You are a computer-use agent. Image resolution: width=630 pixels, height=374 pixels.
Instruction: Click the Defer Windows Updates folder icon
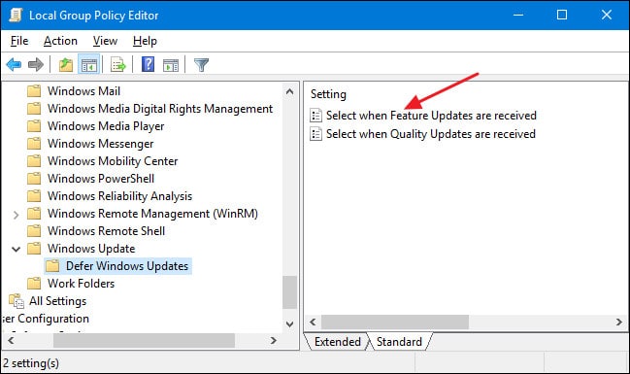52,266
